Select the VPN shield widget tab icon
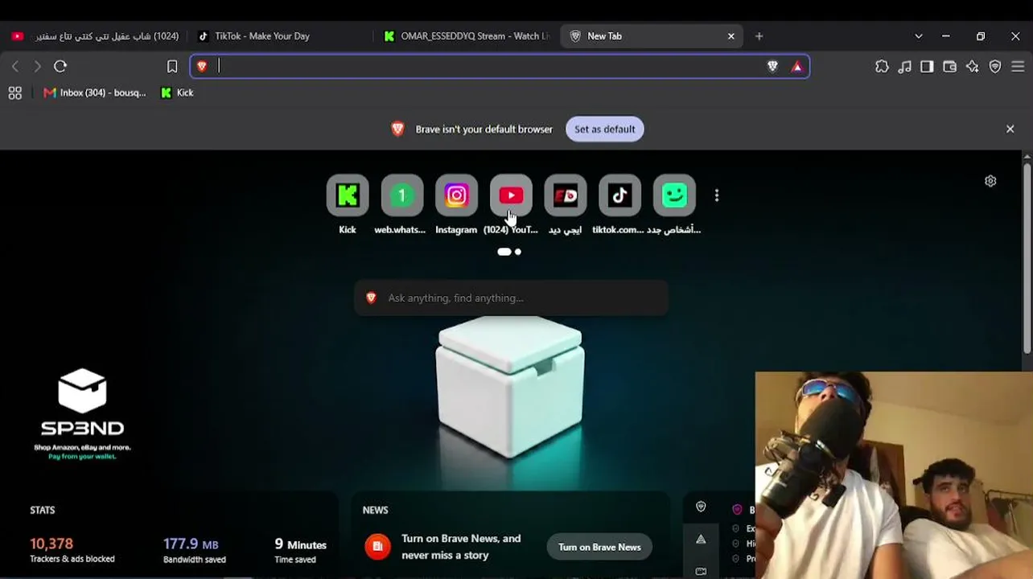The image size is (1033, 579). [701, 507]
